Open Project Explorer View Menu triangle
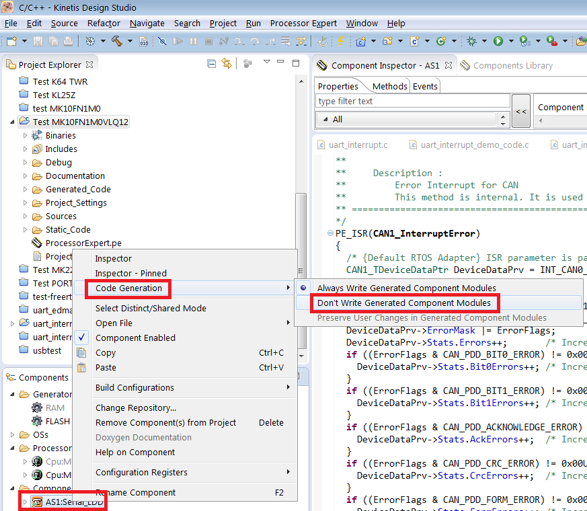 coord(266,62)
